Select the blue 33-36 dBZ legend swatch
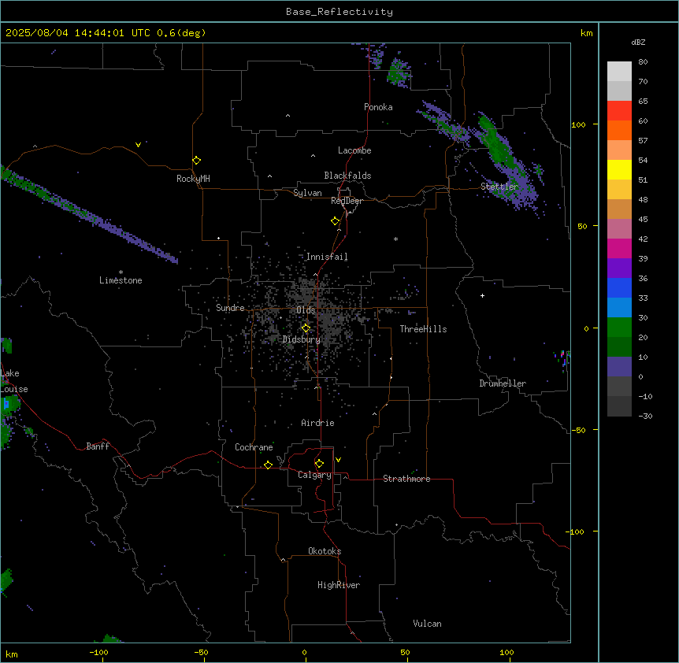Screen dimensions: 679x663 (619, 287)
